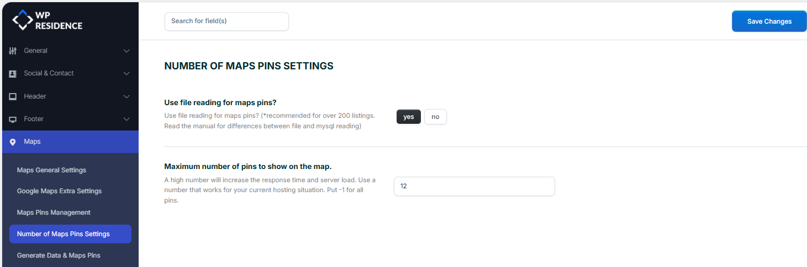
Task: Click the General sliders icon
Action: [13, 51]
